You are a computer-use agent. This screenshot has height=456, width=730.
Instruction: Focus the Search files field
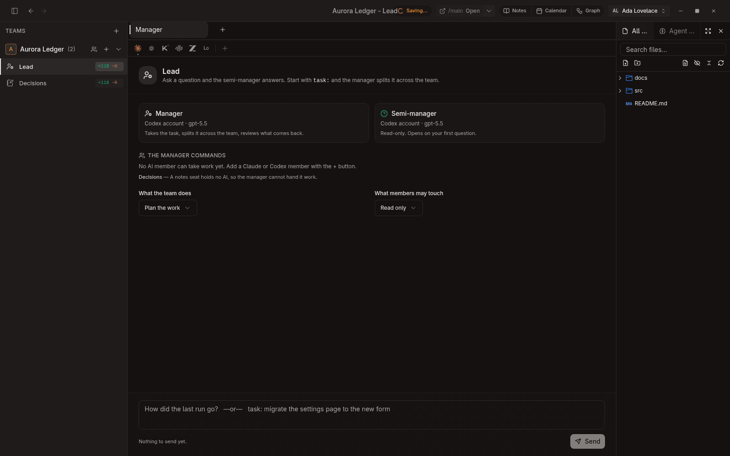pos(673,49)
